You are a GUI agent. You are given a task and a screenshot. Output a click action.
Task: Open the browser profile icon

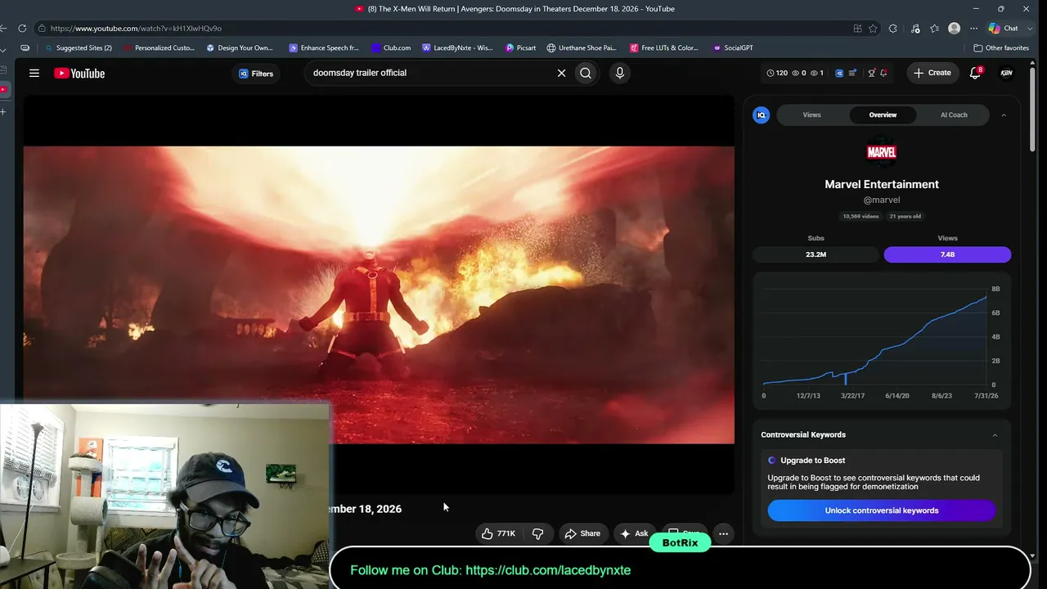pyautogui.click(x=954, y=29)
